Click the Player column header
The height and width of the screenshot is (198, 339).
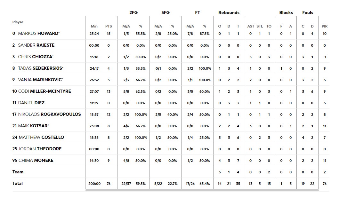click(x=18, y=22)
